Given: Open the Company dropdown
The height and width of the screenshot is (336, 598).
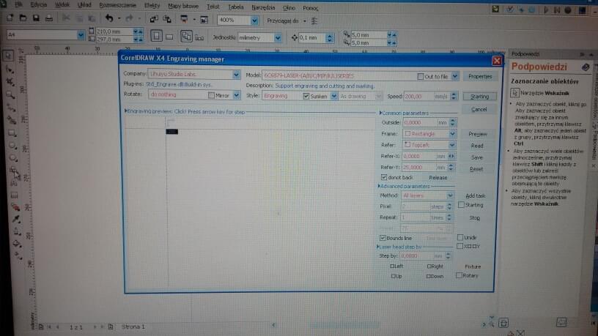Looking at the screenshot, I should coord(236,75).
